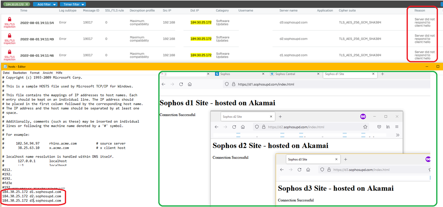This screenshot has width=443, height=207.
Task: Show more bookmarks with the double-chevron in d2 window
Action: pos(398,135)
